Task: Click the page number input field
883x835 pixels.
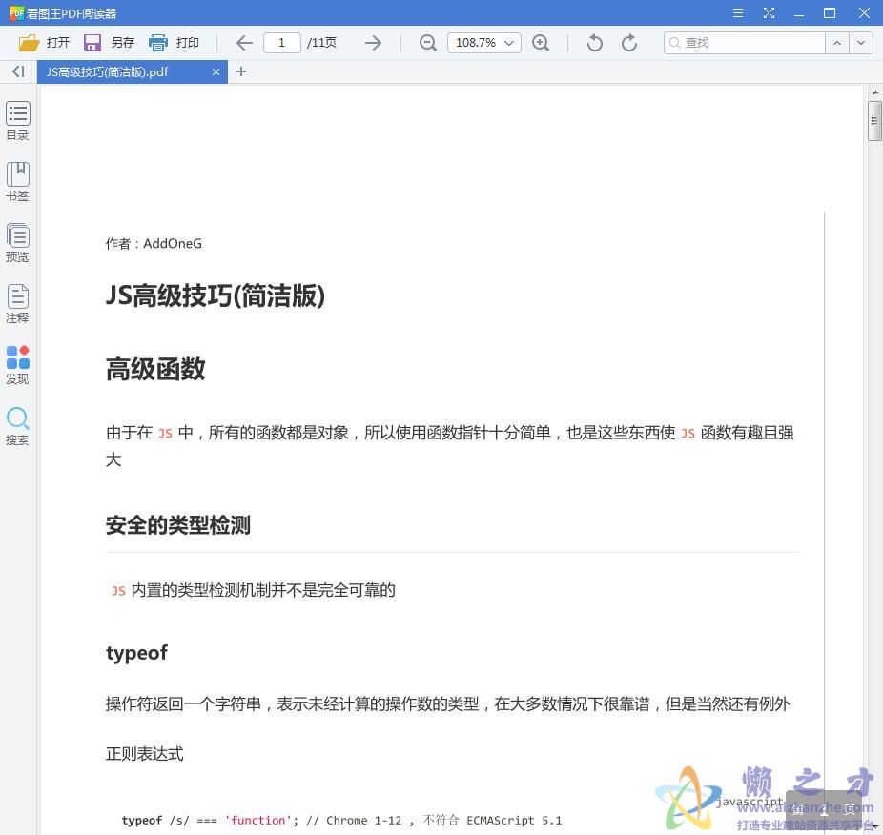Action: tap(281, 42)
